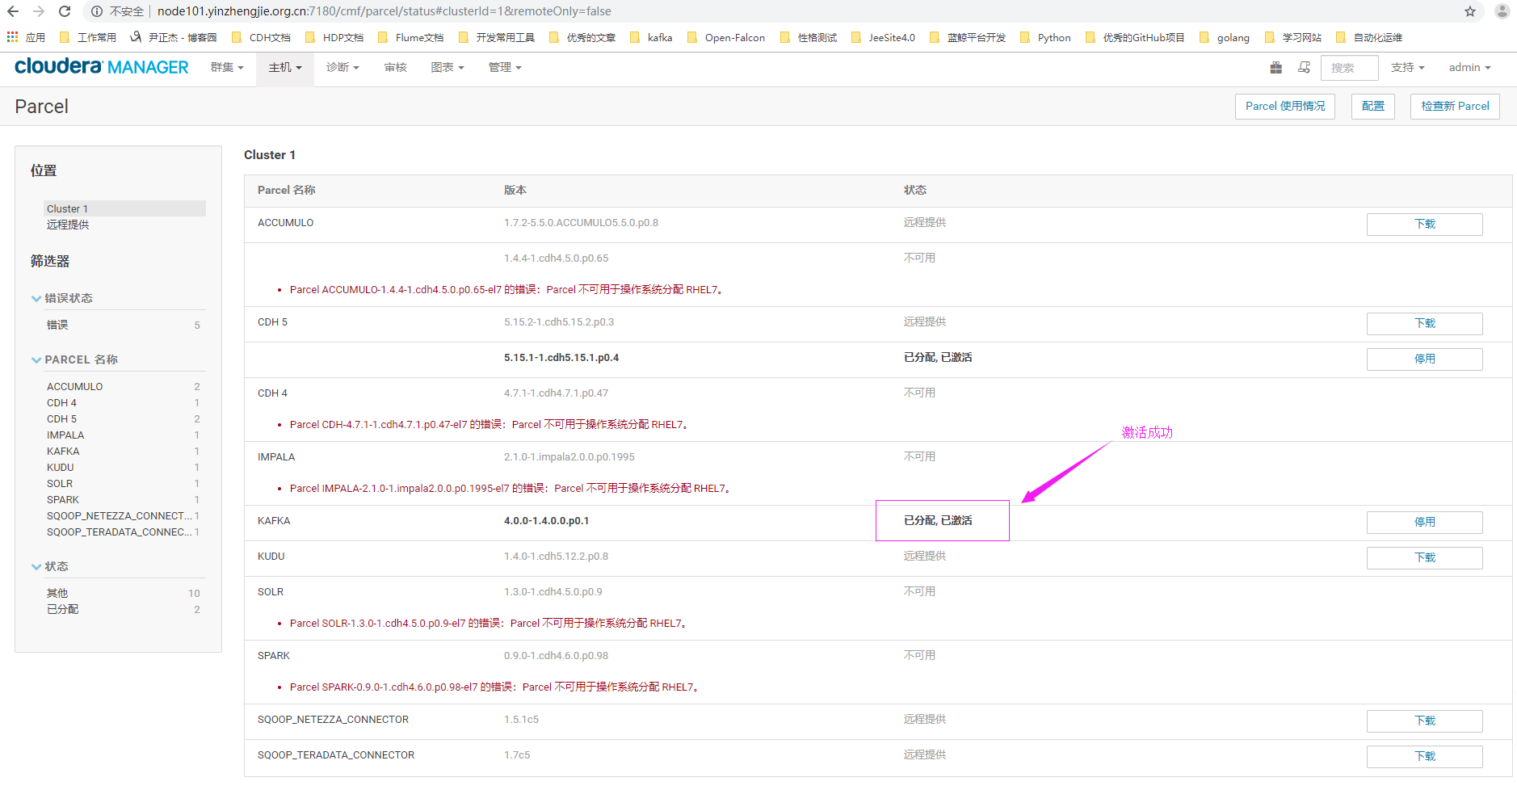
Task: Click 停用 button for KAFKA parcel
Action: tap(1424, 523)
